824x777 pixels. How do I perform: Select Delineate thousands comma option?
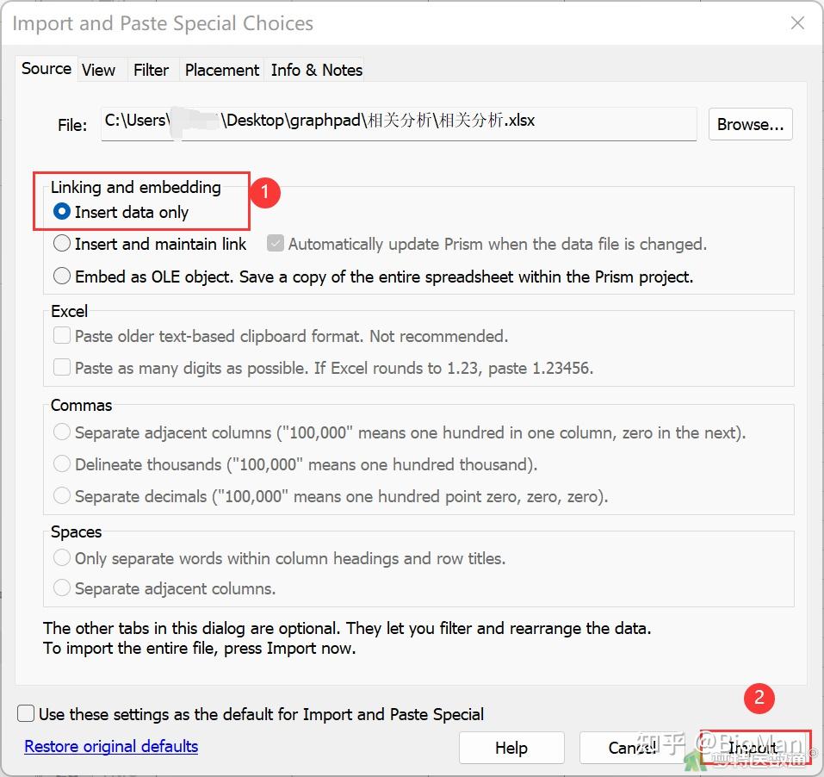click(x=62, y=464)
